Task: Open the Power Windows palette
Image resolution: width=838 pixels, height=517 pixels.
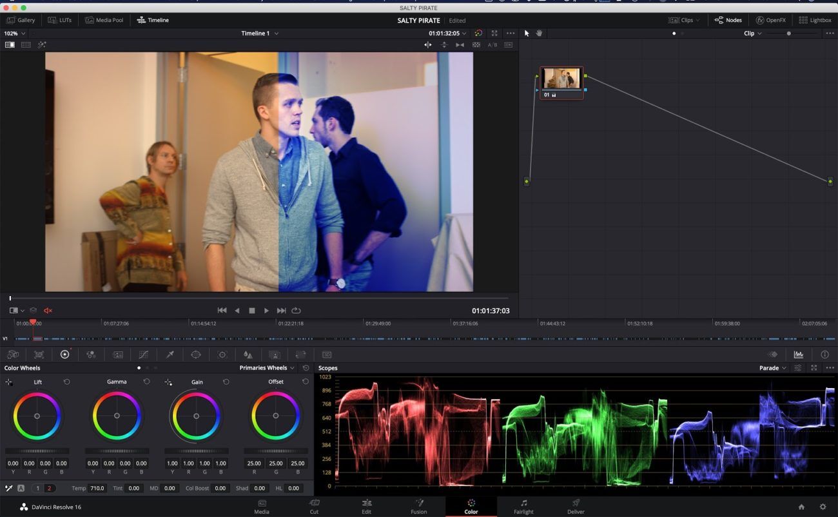Action: [x=196, y=355]
